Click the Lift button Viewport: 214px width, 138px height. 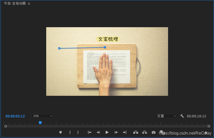136,132
